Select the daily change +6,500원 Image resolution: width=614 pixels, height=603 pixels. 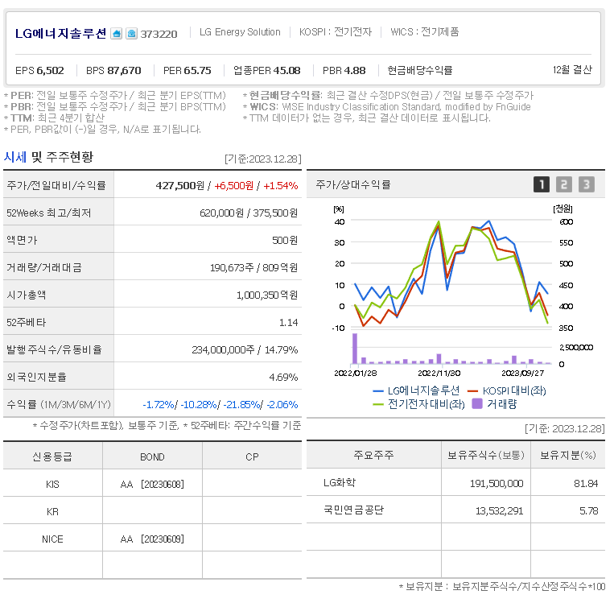tap(234, 185)
